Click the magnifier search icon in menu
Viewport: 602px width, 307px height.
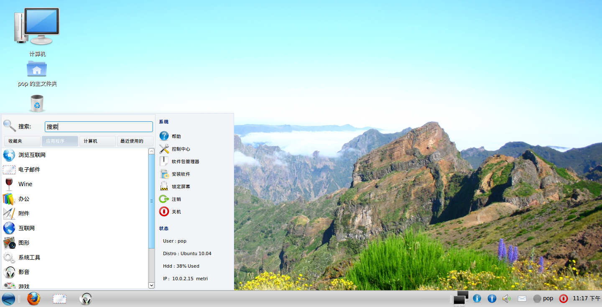10,126
